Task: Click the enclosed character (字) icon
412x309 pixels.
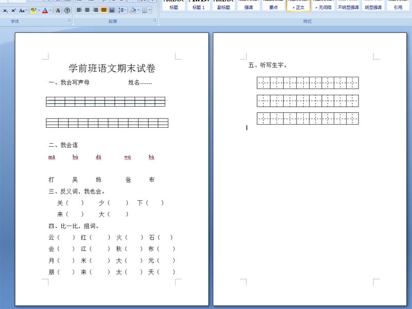Action: click(x=67, y=10)
